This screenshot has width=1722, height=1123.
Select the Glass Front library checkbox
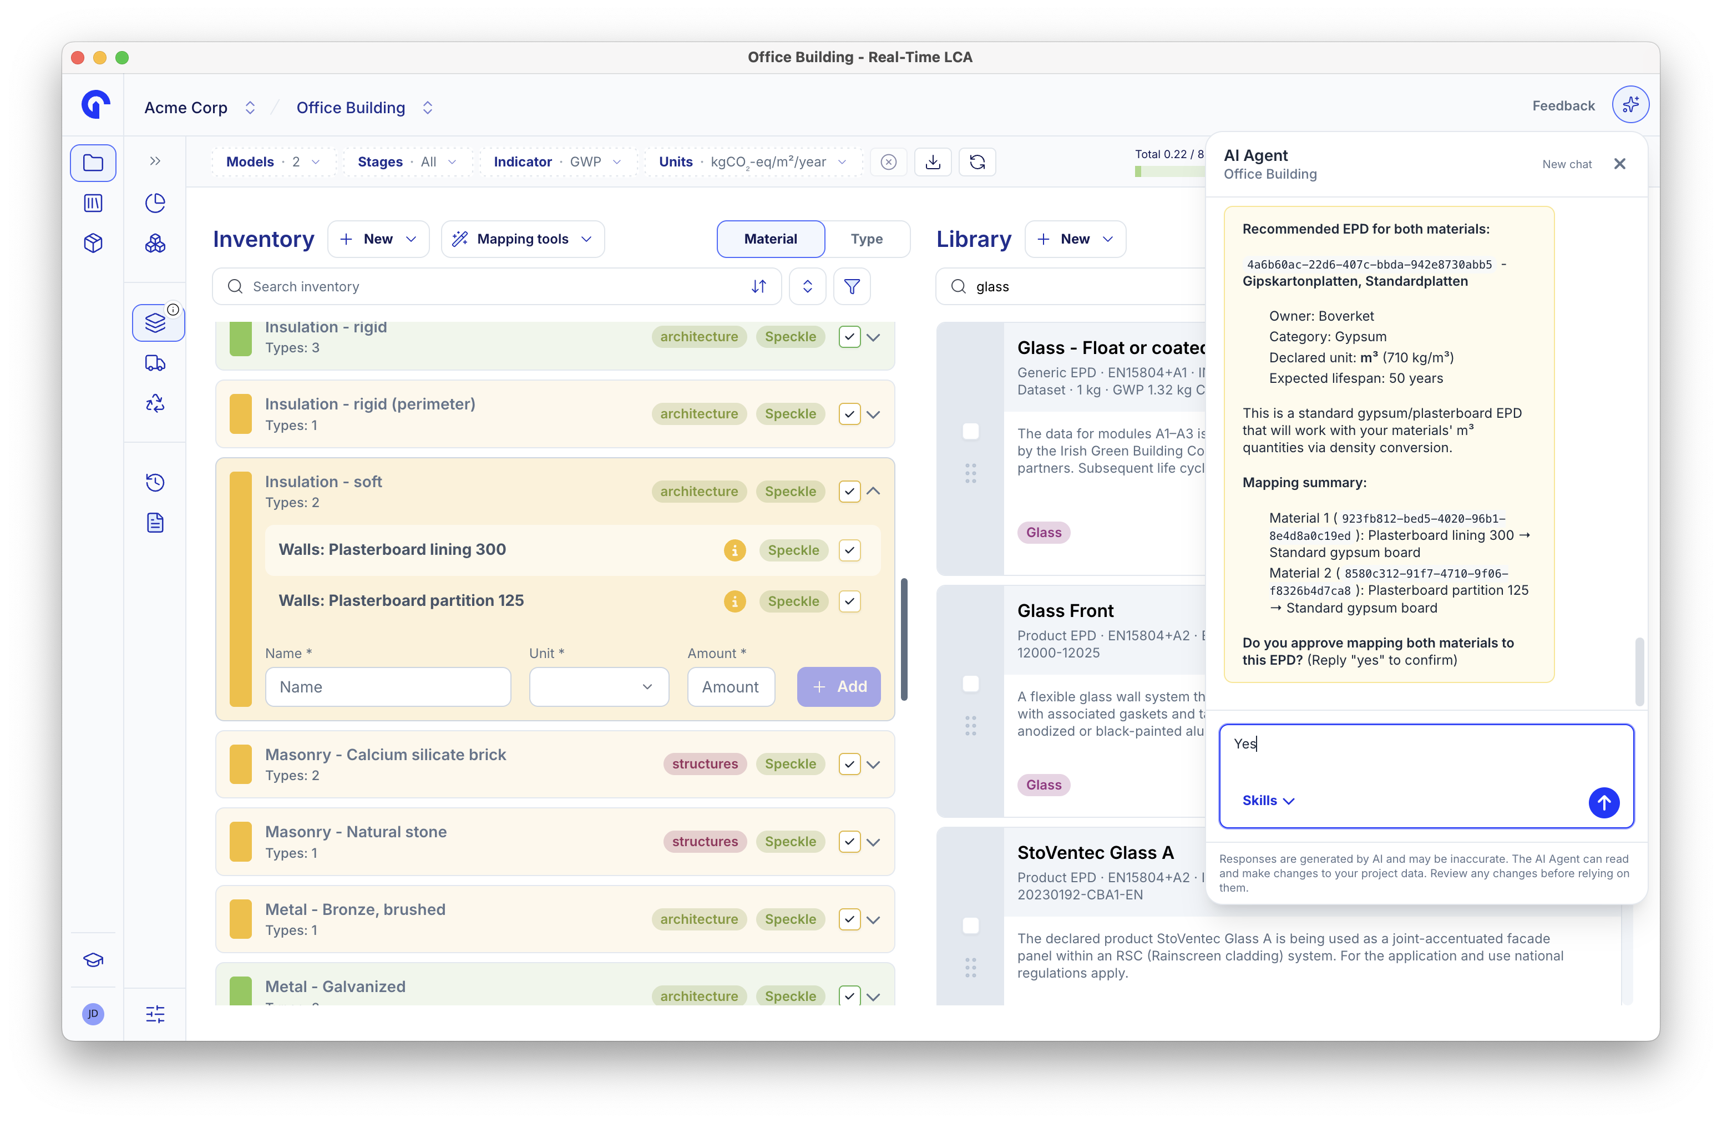(x=970, y=684)
